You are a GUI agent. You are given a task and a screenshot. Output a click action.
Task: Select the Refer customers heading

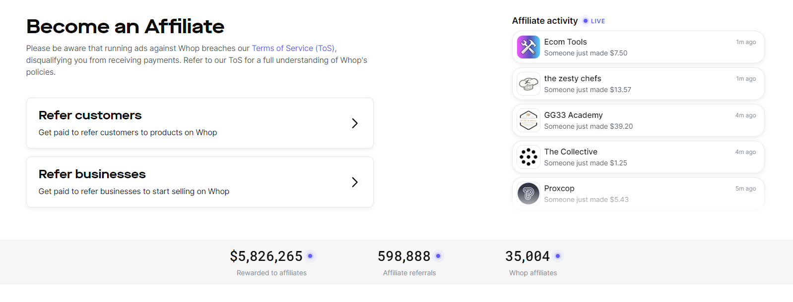(x=90, y=115)
